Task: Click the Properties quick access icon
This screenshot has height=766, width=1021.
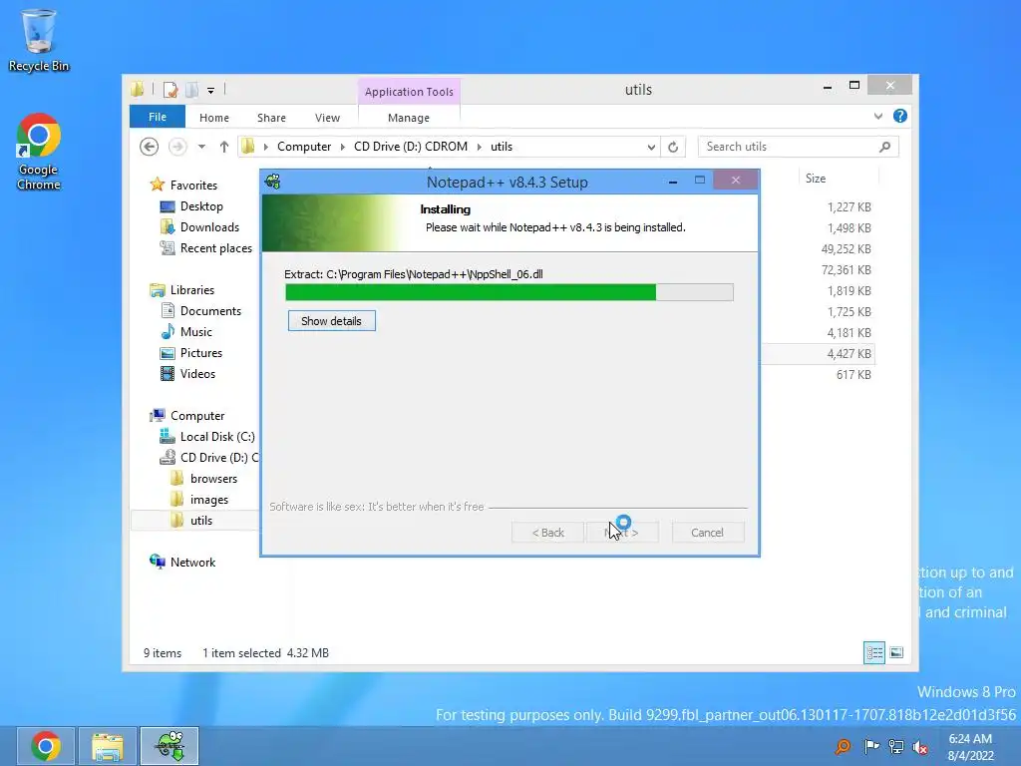Action: 170,89
